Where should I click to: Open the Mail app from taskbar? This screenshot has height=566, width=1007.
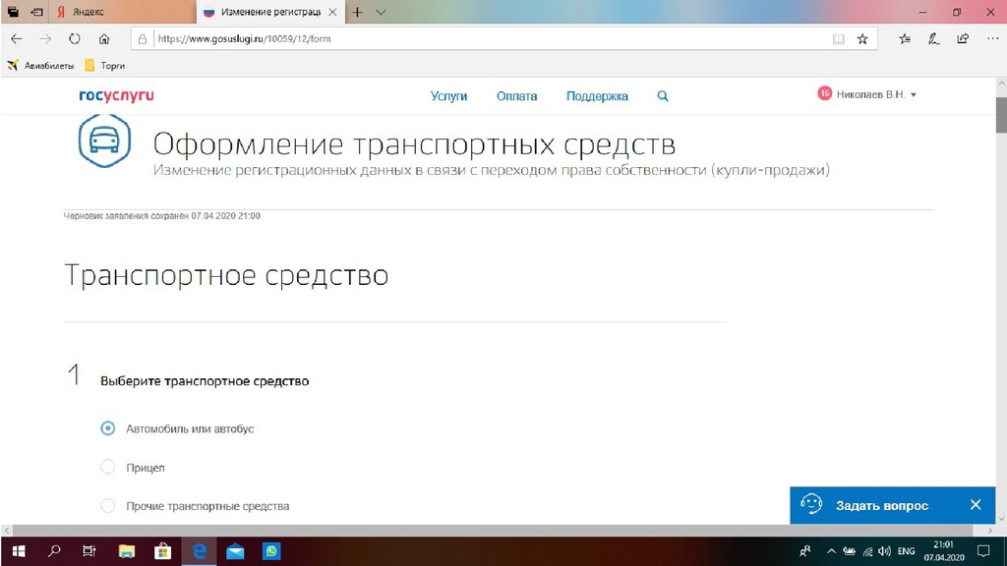click(235, 551)
